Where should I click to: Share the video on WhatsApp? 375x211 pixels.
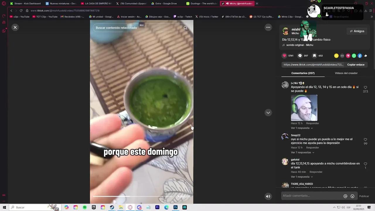click(x=354, y=56)
